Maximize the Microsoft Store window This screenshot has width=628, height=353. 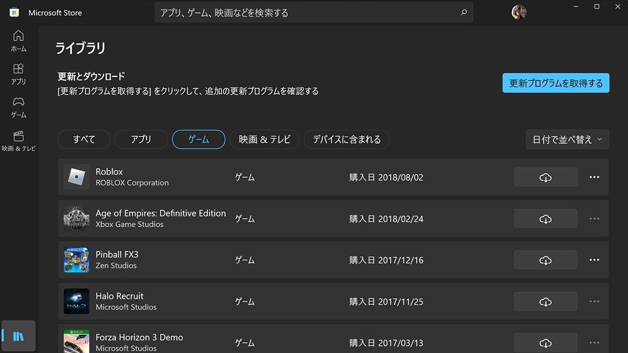(x=597, y=6)
